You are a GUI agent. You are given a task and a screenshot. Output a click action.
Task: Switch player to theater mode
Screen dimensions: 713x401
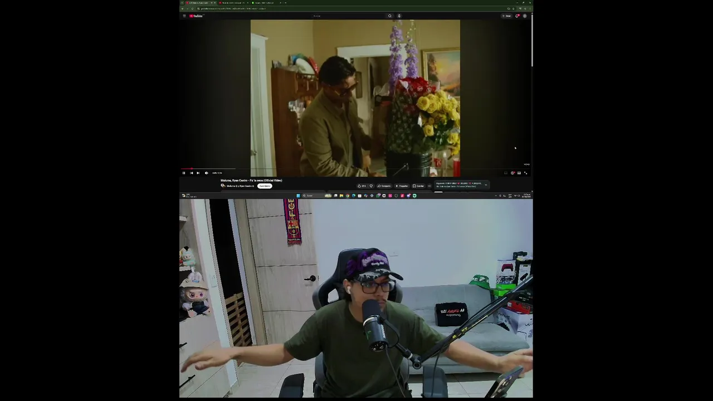pos(519,173)
